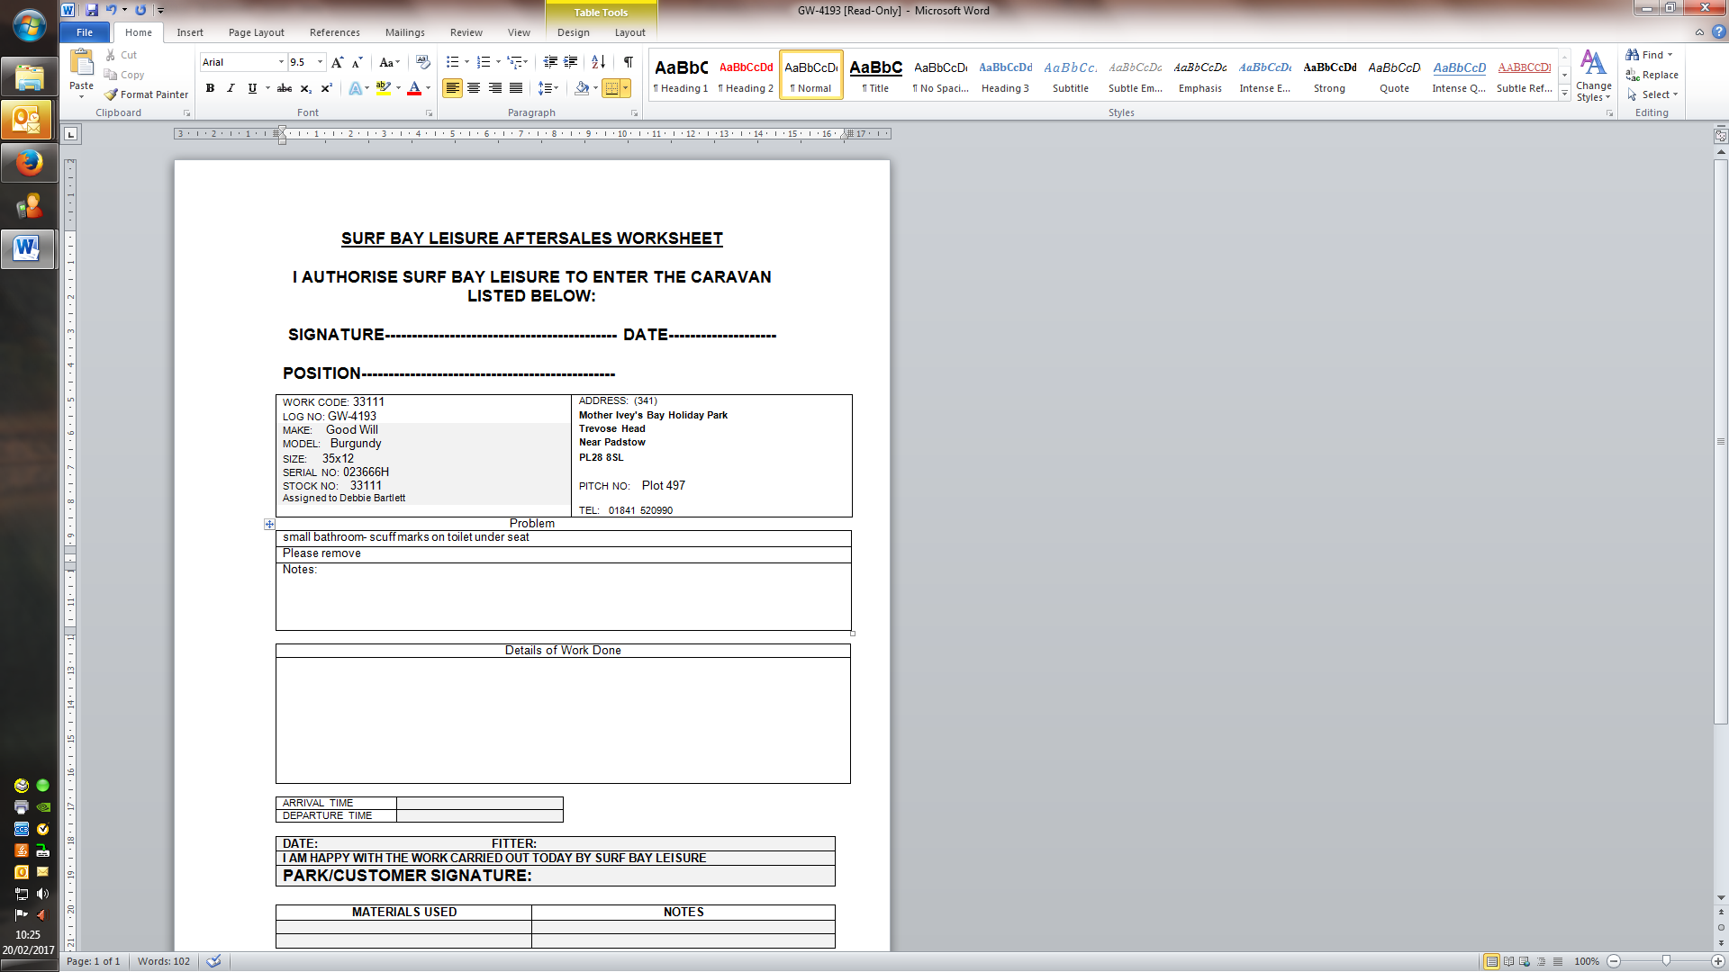Viewport: 1729px width, 972px height.
Task: Click the Sort icon in Paragraph group
Action: point(598,62)
